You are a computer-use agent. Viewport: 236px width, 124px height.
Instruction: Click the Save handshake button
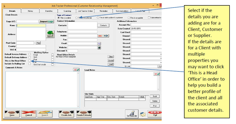pos(12,114)
